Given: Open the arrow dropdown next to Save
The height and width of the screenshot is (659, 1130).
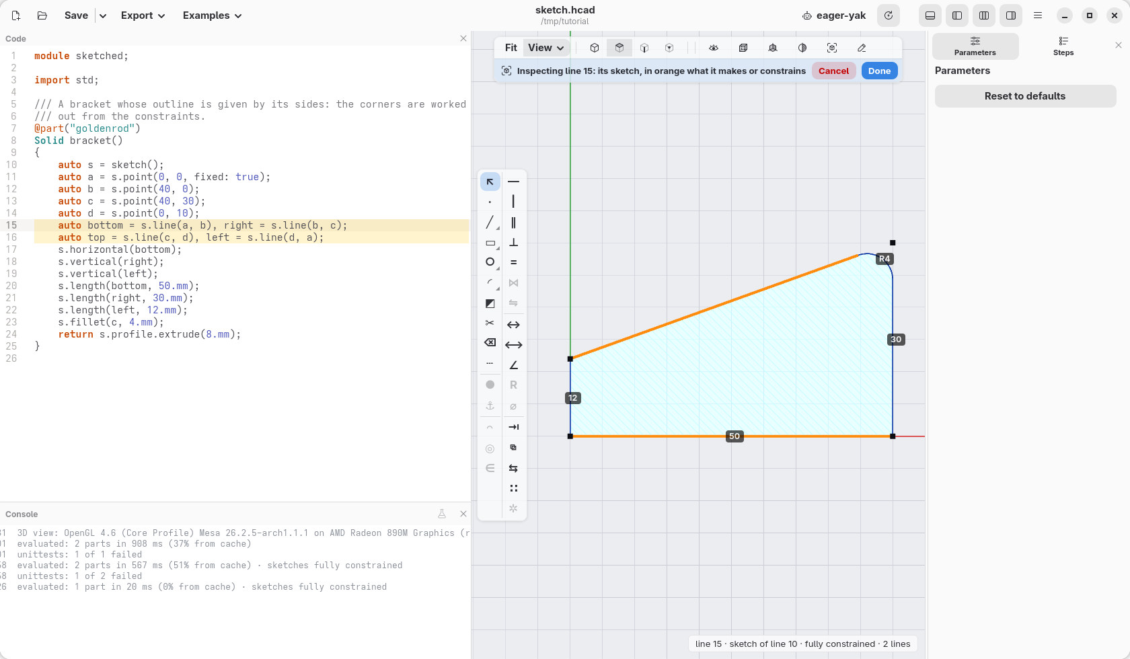Looking at the screenshot, I should click(x=103, y=15).
